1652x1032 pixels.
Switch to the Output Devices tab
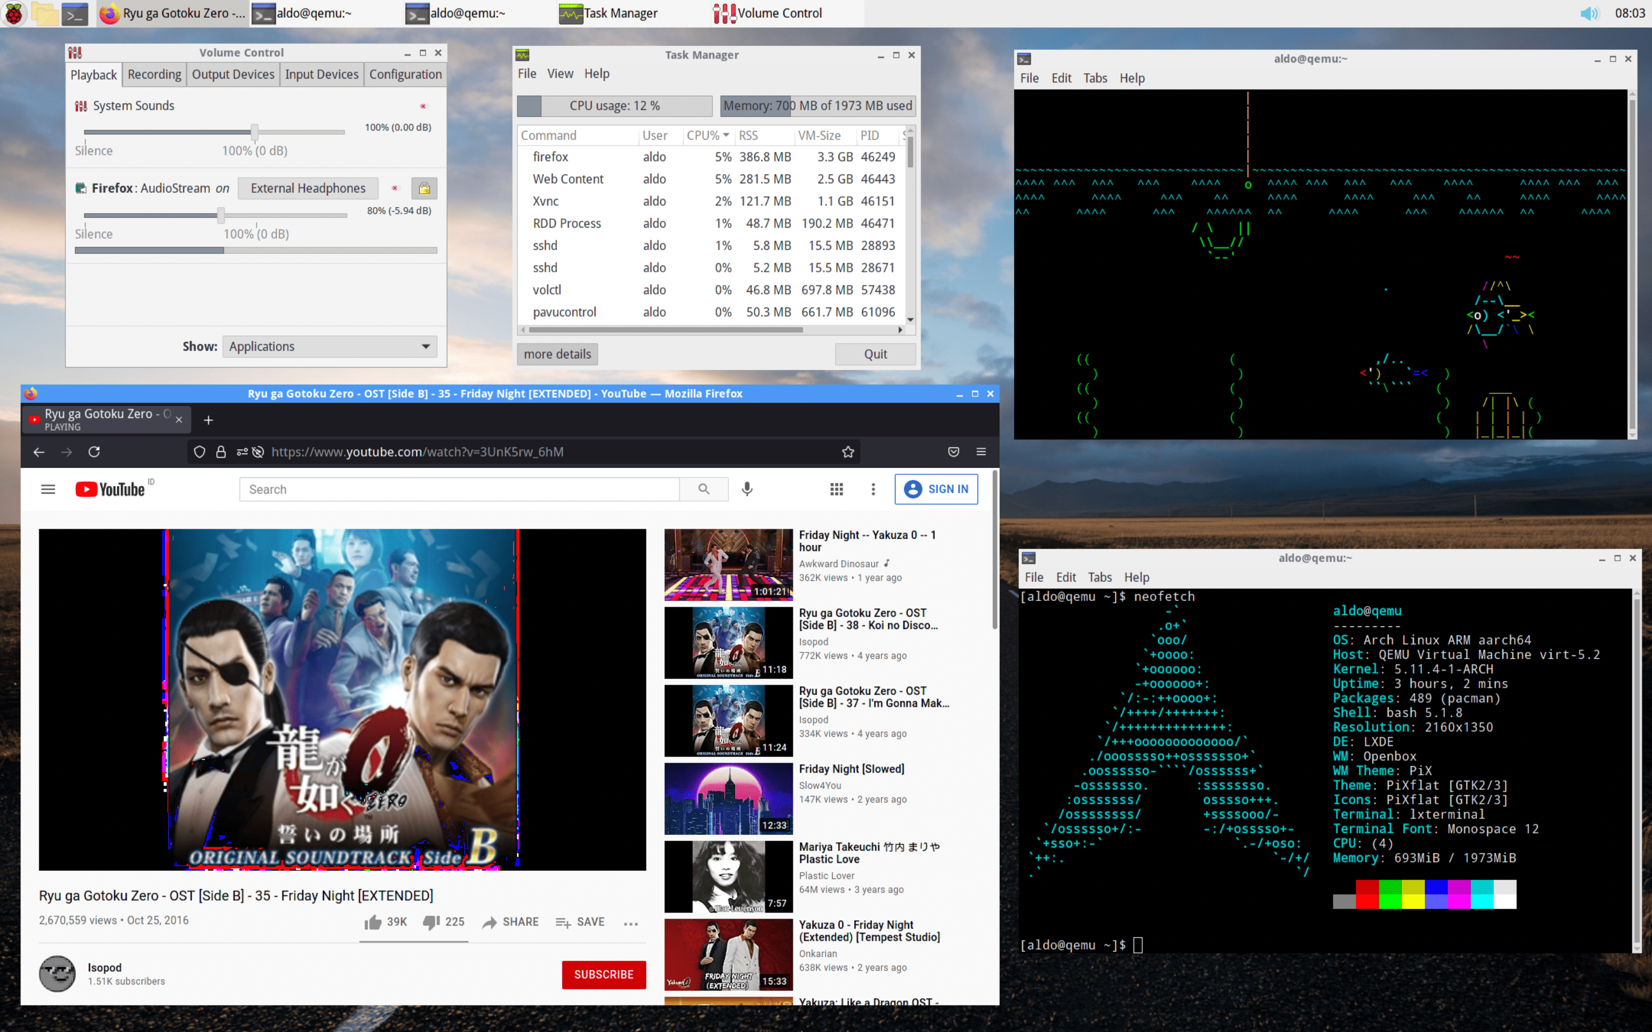pos(233,75)
